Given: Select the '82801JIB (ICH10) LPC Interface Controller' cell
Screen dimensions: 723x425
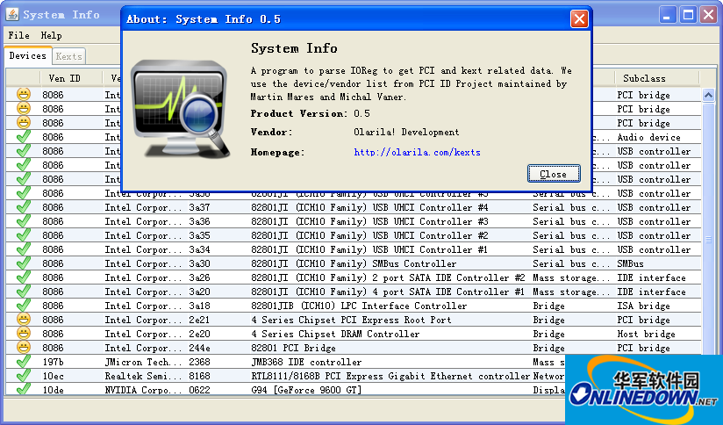Looking at the screenshot, I should [x=359, y=306].
